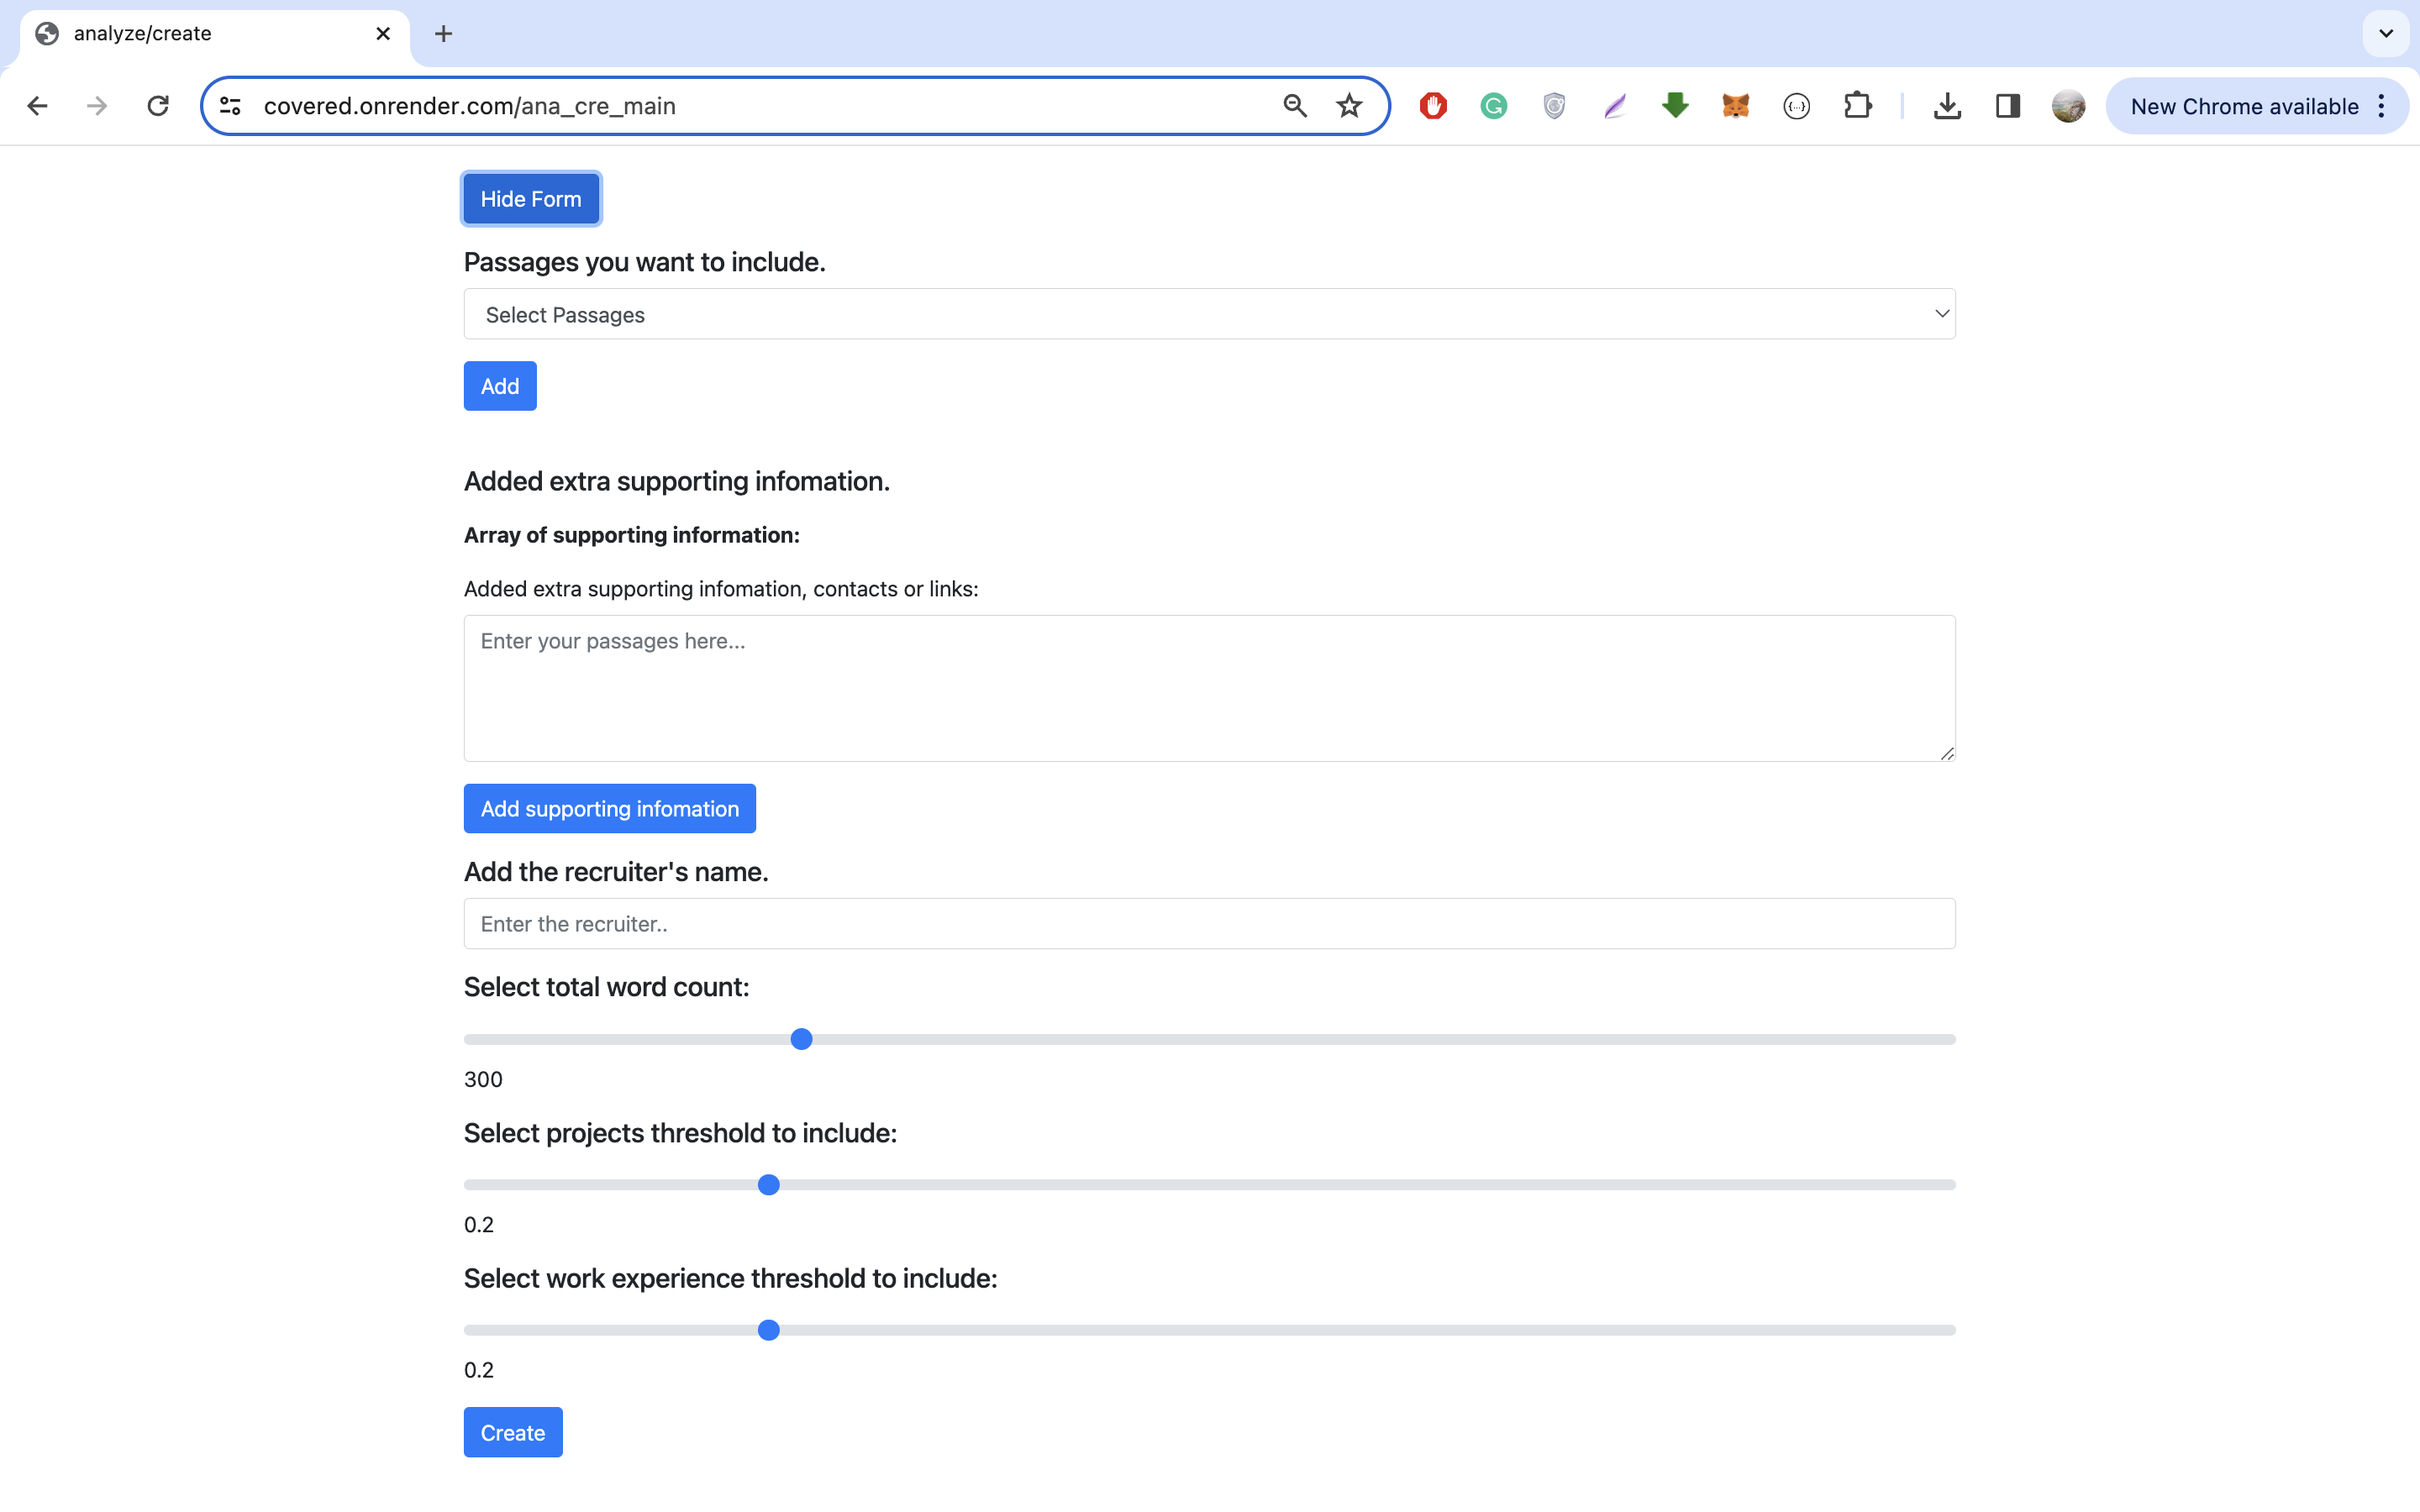Click the Create button
Image resolution: width=2420 pixels, height=1512 pixels.
pyautogui.click(x=512, y=1432)
